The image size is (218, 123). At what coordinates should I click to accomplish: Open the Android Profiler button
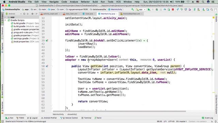(x=49, y=118)
